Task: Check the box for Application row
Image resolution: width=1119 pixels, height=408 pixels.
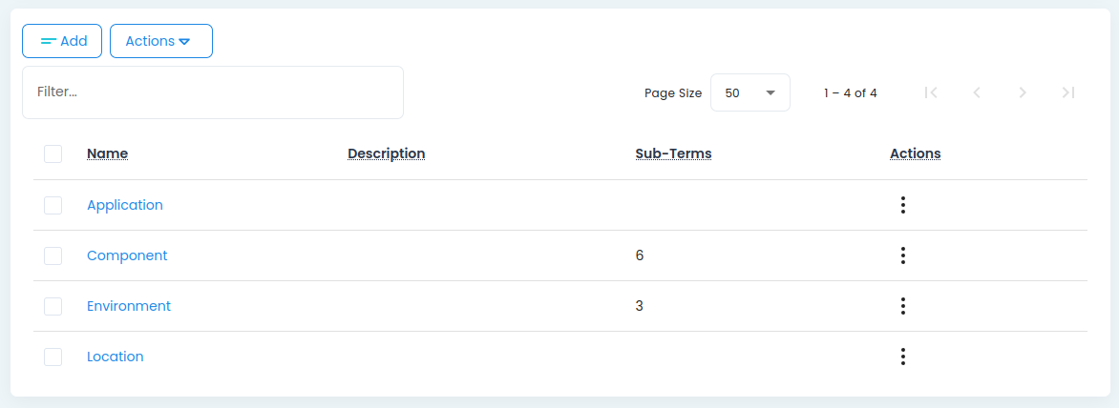Action: (x=53, y=205)
